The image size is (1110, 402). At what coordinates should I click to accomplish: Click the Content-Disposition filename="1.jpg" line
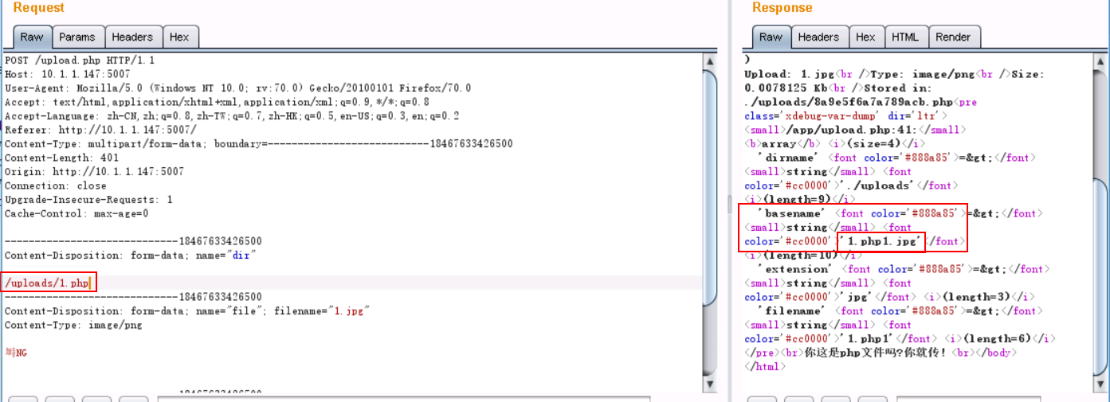pyautogui.click(x=187, y=311)
